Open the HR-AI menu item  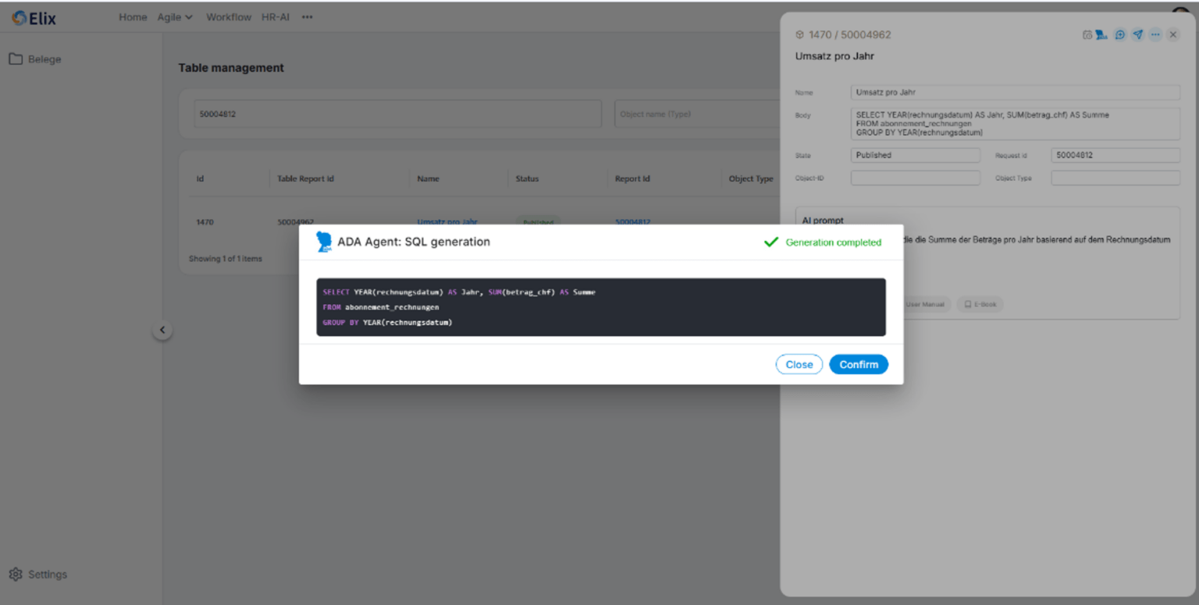[276, 17]
